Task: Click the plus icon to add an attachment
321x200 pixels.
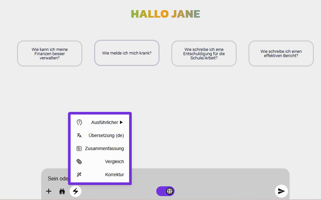Action: click(49, 191)
